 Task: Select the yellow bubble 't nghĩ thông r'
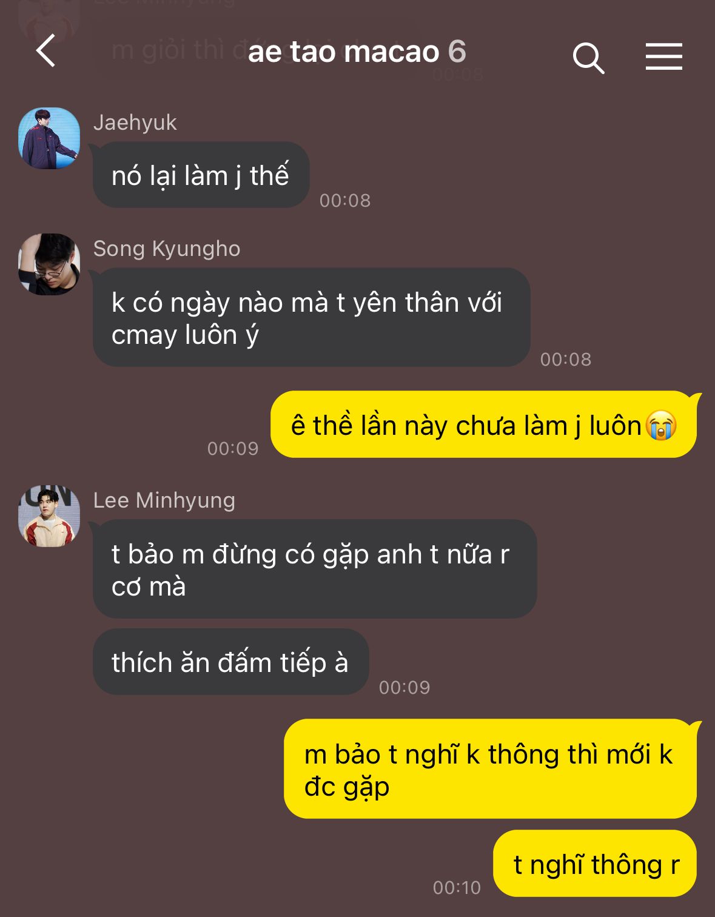tap(596, 864)
